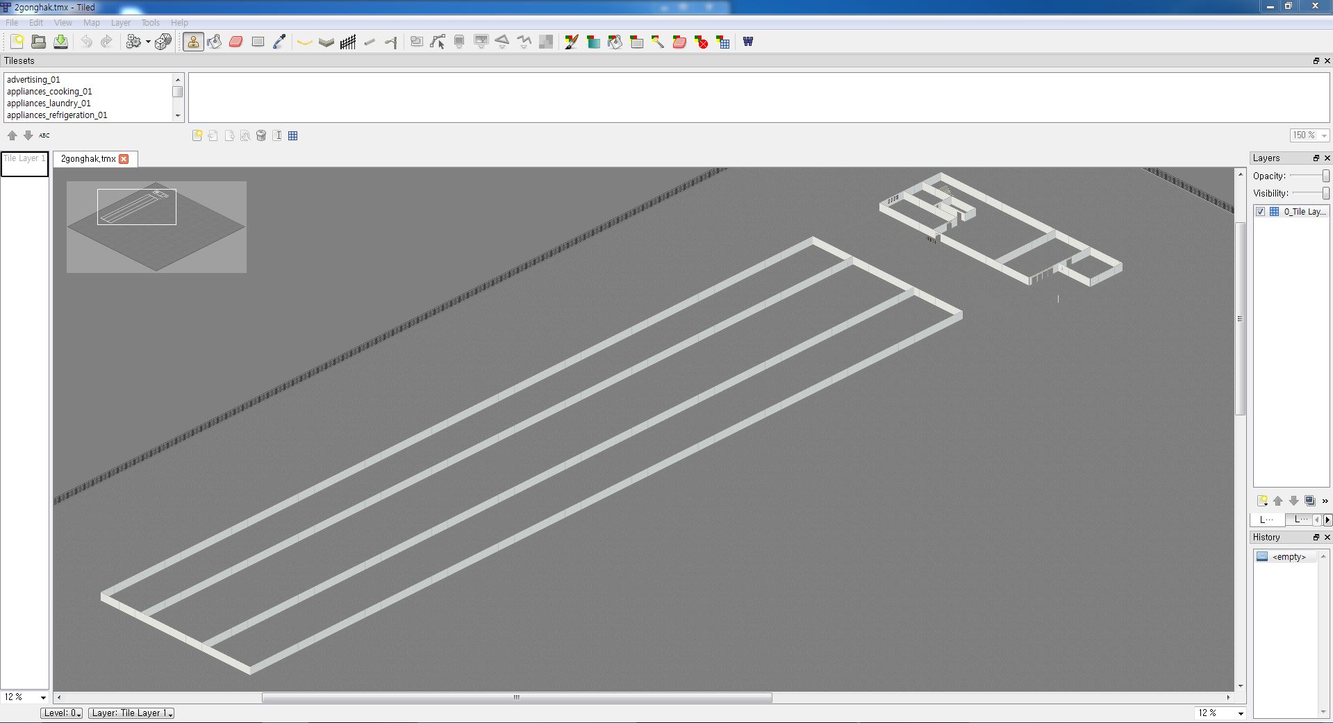The image size is (1333, 723).
Task: Select the Rectangular Select tool
Action: 258,42
